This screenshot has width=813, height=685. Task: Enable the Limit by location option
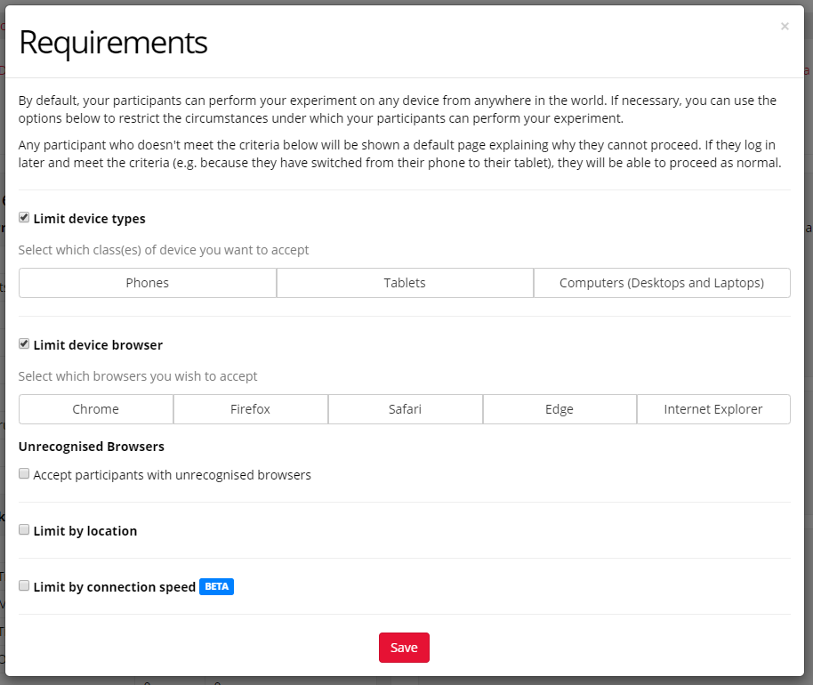[x=24, y=528]
